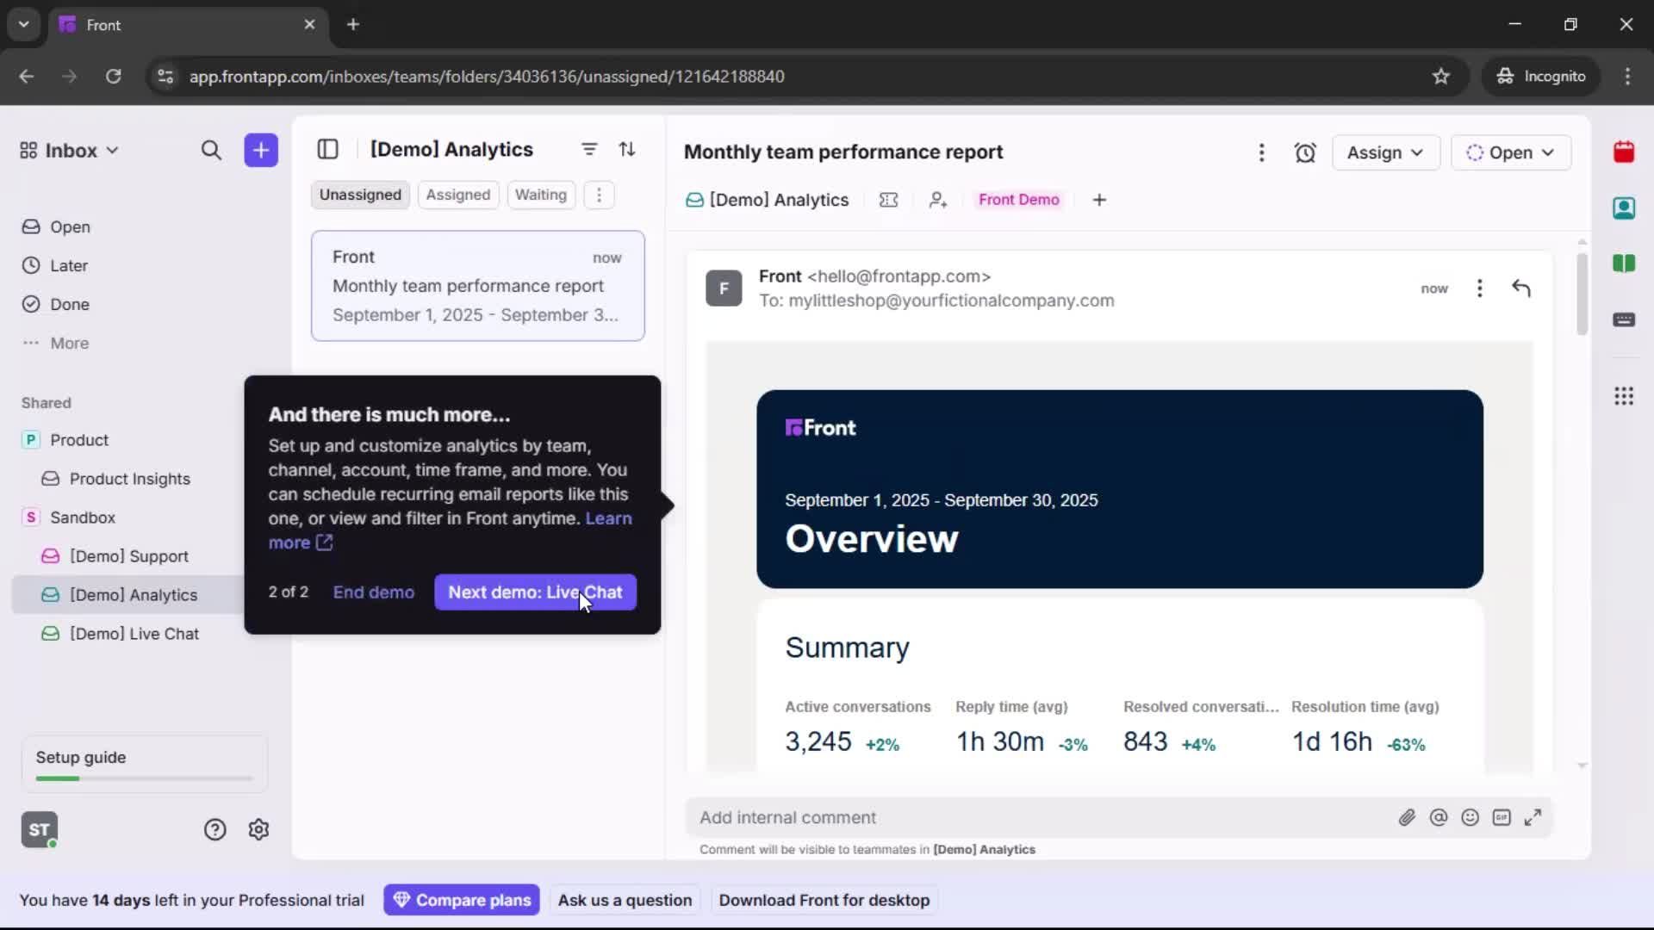
Task: Open the Assign dropdown
Action: [x=1386, y=152]
